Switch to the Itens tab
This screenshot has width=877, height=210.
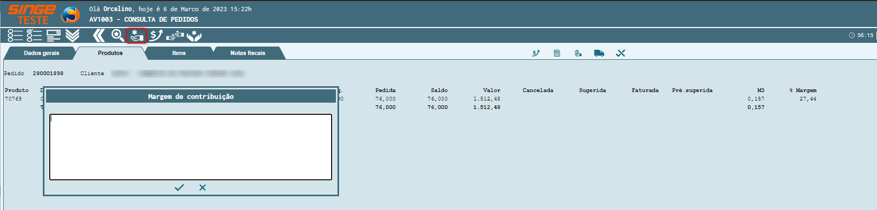click(x=179, y=53)
